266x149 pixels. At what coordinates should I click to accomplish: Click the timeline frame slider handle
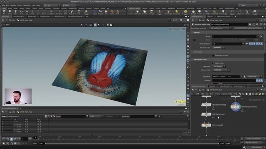[x=35, y=137]
